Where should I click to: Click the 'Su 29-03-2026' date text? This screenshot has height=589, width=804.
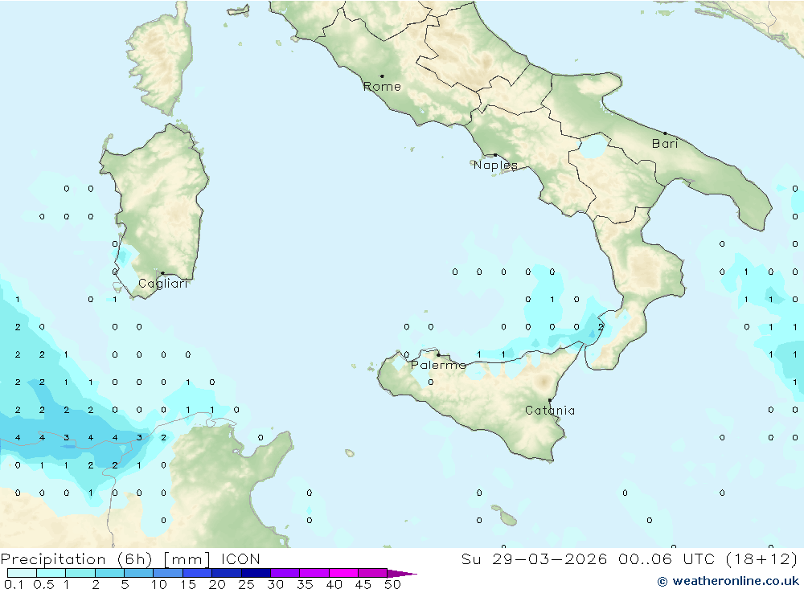coord(534,559)
